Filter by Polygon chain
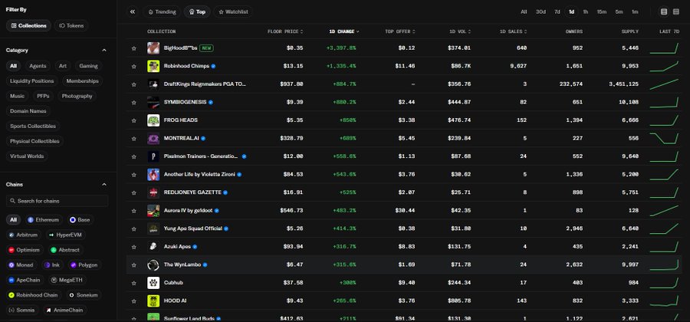The width and height of the screenshot is (690, 322). pyautogui.click(x=84, y=264)
